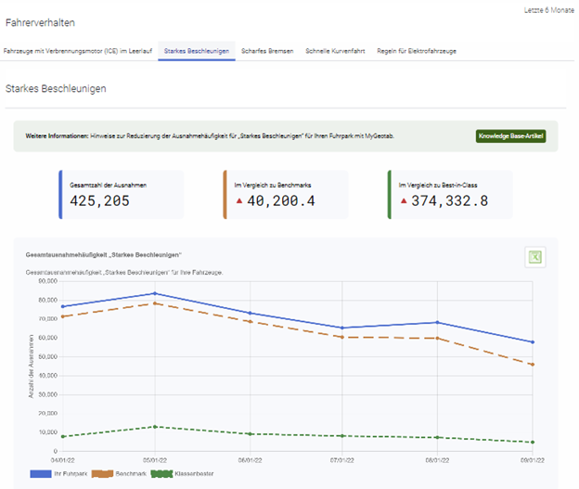Viewport: 579px width, 489px height.
Task: Go to ICE im Leerlauf tab
Action: 79,51
